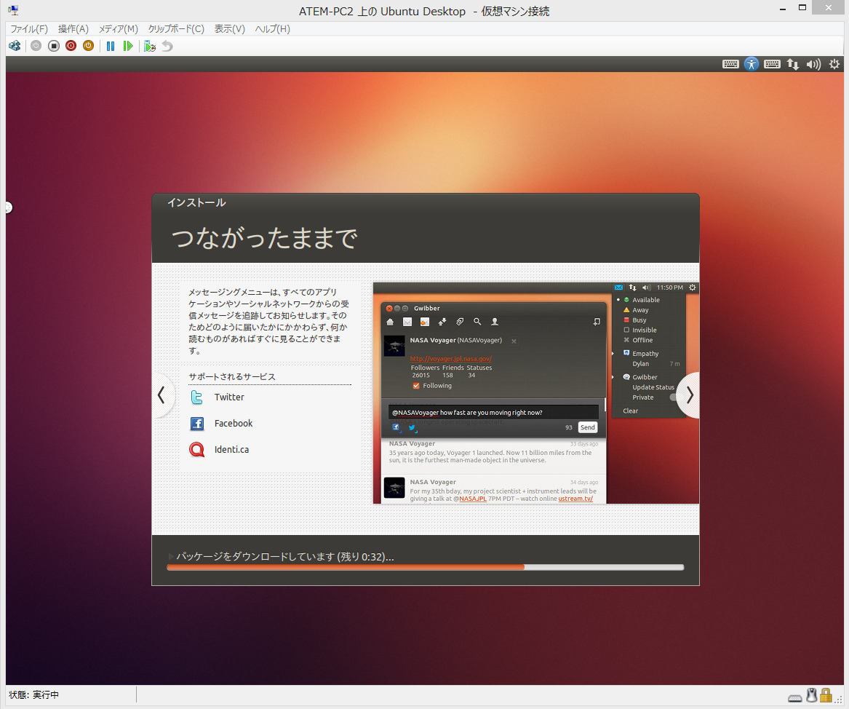The height and width of the screenshot is (709, 849).
Task: Click the Invisible status in the slideshow menu
Action: pos(645,330)
